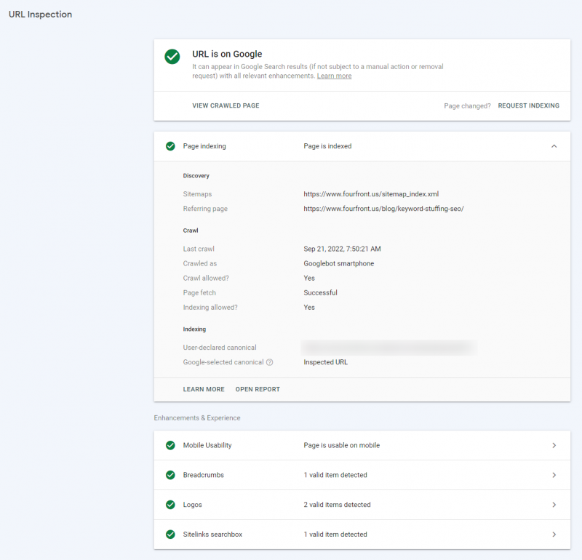Screen dimensions: 582x560
Task: Open the sitemap_index.xml URL link
Action: (371, 193)
